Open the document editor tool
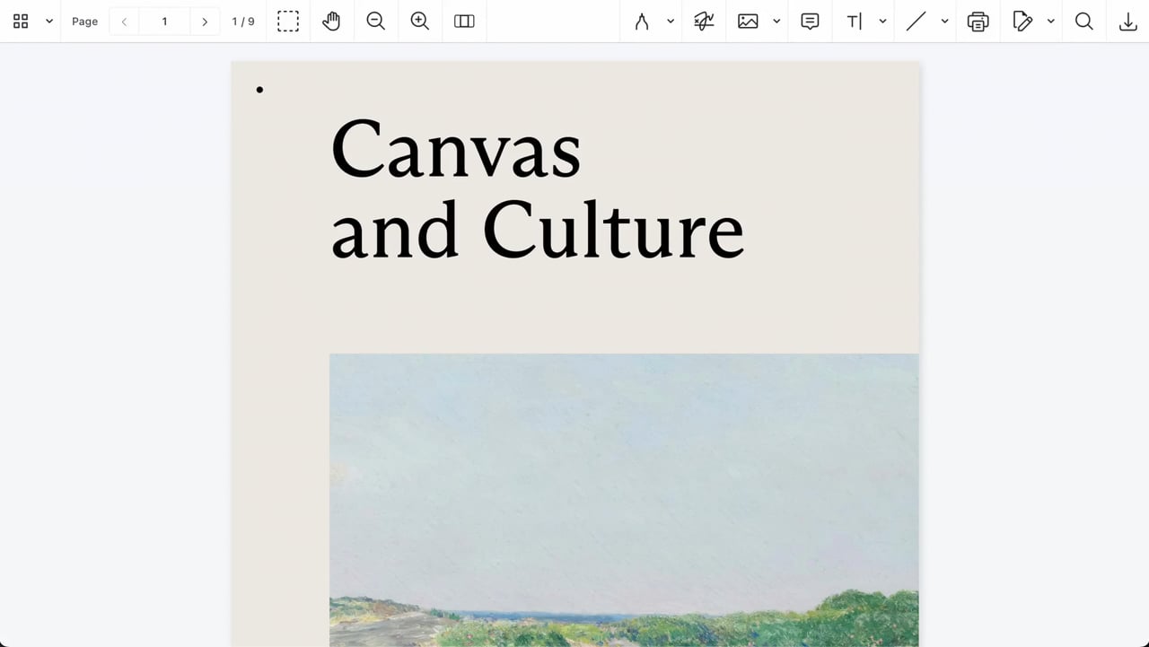The height and width of the screenshot is (647, 1149). point(1022,22)
